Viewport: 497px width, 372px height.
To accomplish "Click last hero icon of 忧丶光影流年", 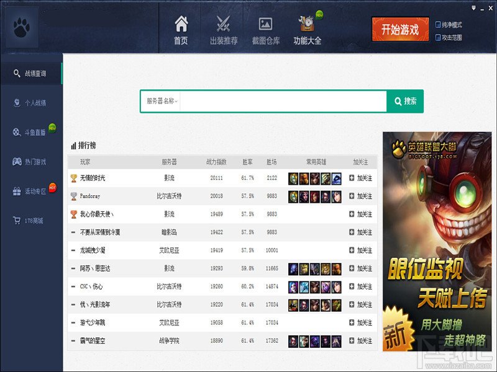I will click(336, 305).
